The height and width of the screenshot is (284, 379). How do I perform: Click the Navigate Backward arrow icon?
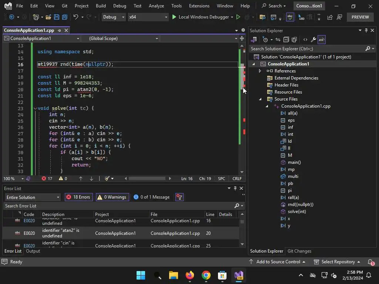(11, 17)
